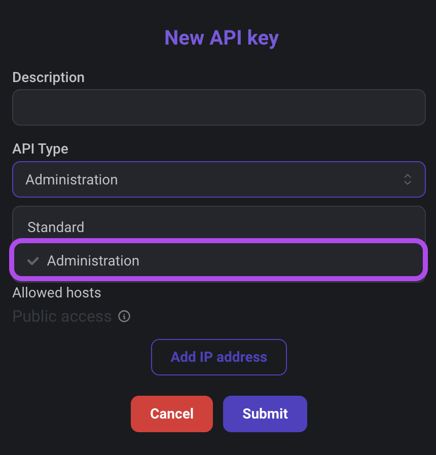The image size is (436, 455).
Task: Click the greyed Public access text
Action: point(62,316)
